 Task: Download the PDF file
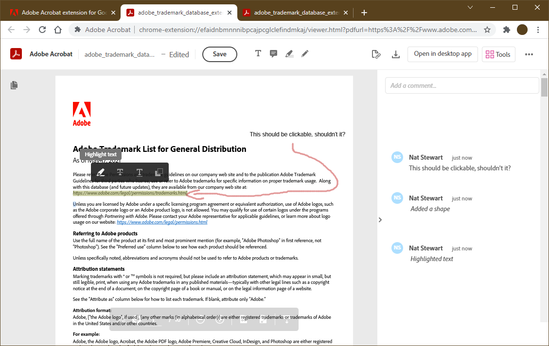(x=395, y=54)
